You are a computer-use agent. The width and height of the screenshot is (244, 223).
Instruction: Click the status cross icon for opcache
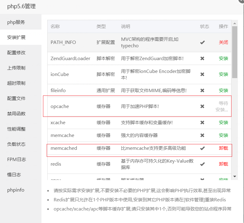pyautogui.click(x=202, y=106)
